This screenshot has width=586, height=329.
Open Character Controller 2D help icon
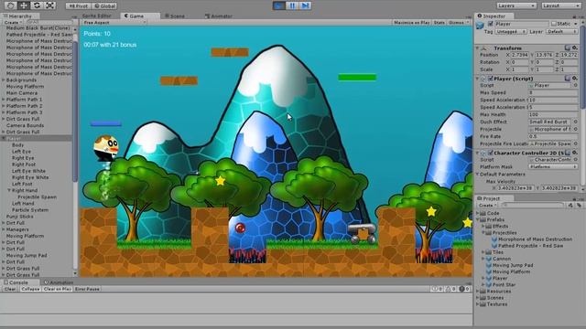point(568,153)
